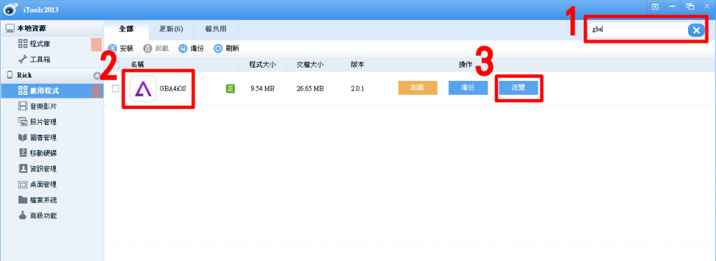Viewport: 716px width, 261px height.
Task: Click the 26.65 MB document size cell
Action: point(310,89)
